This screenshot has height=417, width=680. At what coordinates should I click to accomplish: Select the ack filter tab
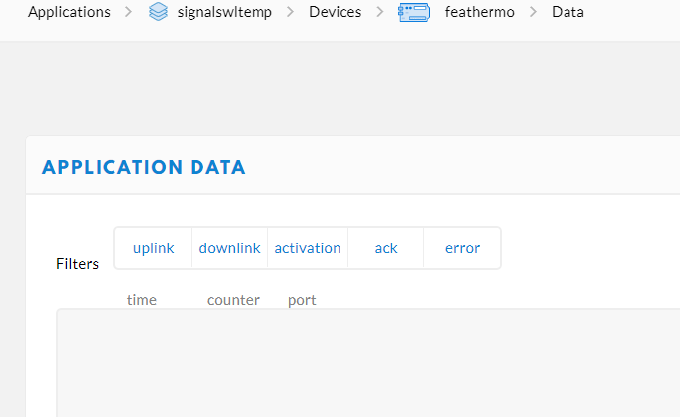[386, 248]
